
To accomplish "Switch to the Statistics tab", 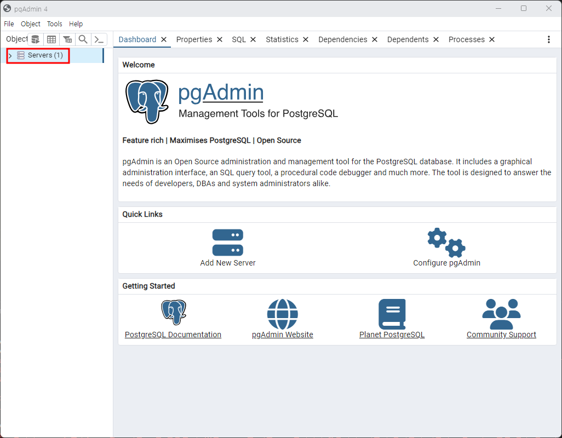I will pos(282,39).
